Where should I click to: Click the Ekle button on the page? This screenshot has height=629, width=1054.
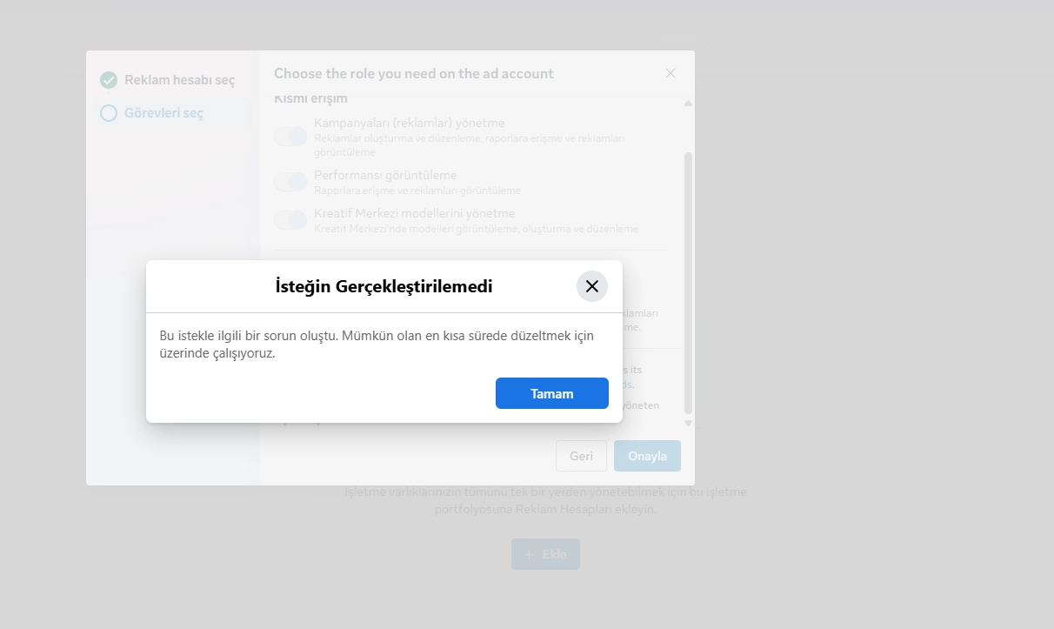click(x=545, y=554)
